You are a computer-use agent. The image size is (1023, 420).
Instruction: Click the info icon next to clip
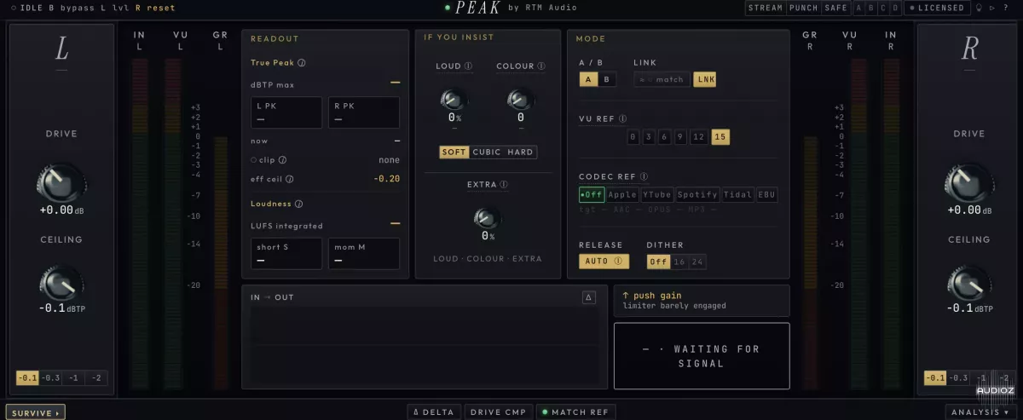pyautogui.click(x=282, y=159)
